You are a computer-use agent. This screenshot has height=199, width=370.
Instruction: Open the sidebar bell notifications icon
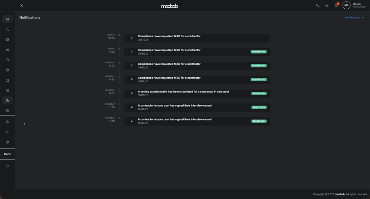pos(7,122)
